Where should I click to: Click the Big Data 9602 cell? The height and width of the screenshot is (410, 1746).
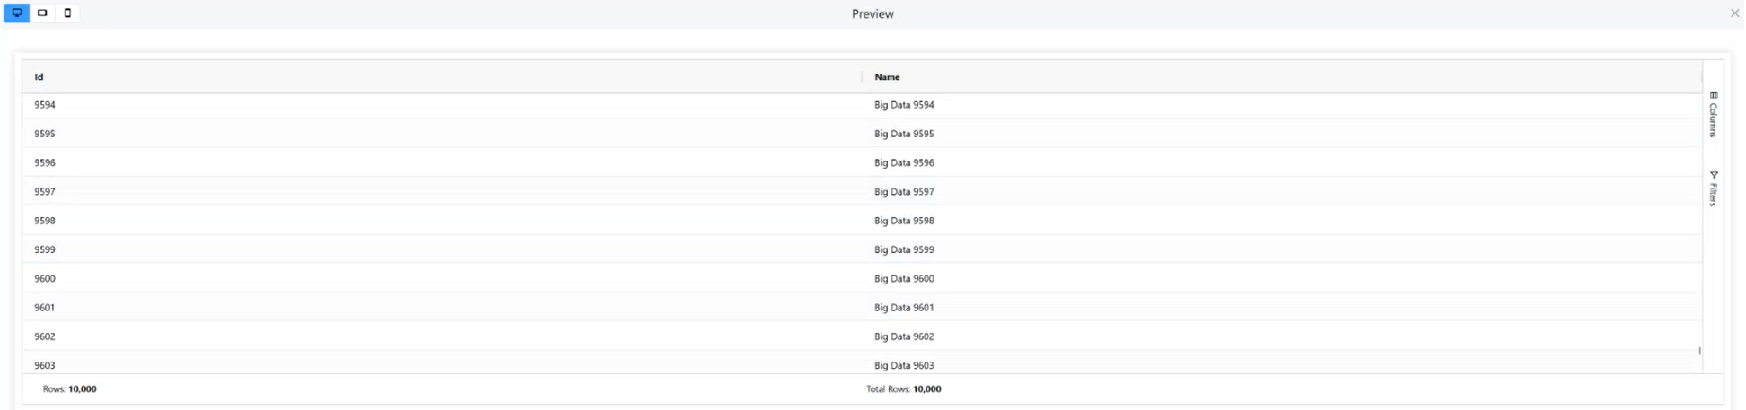pos(904,336)
